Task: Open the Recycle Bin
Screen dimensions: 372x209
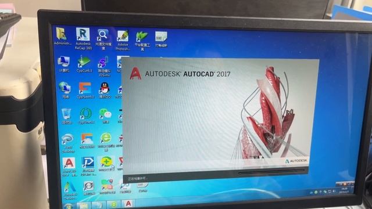Action: point(67,116)
